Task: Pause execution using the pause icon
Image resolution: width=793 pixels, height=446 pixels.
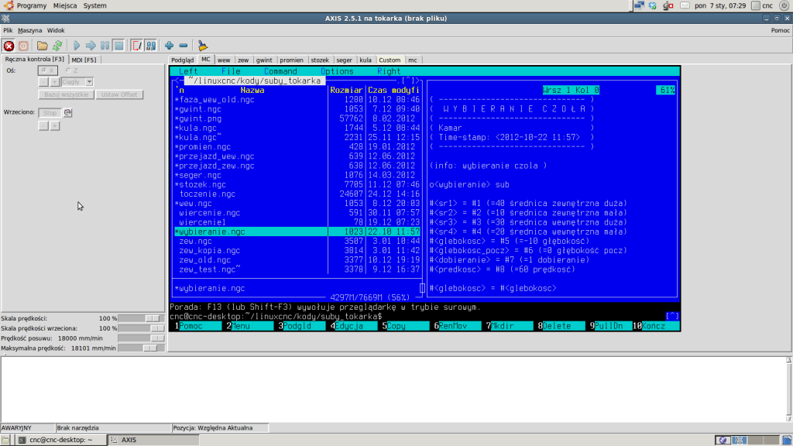Action: pyautogui.click(x=104, y=45)
